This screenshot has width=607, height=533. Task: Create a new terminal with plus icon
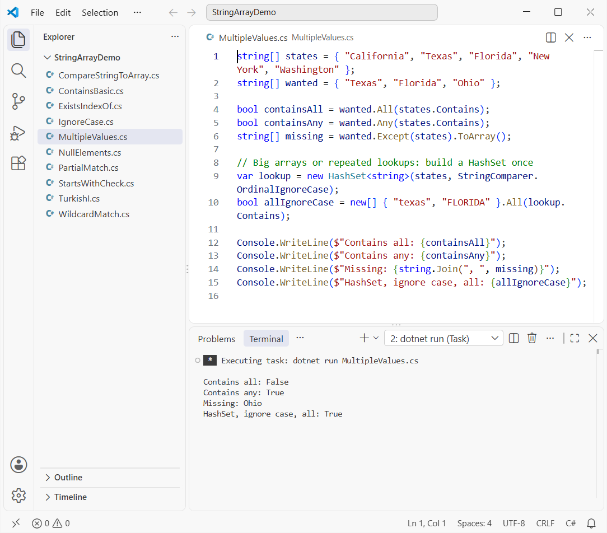[364, 338]
